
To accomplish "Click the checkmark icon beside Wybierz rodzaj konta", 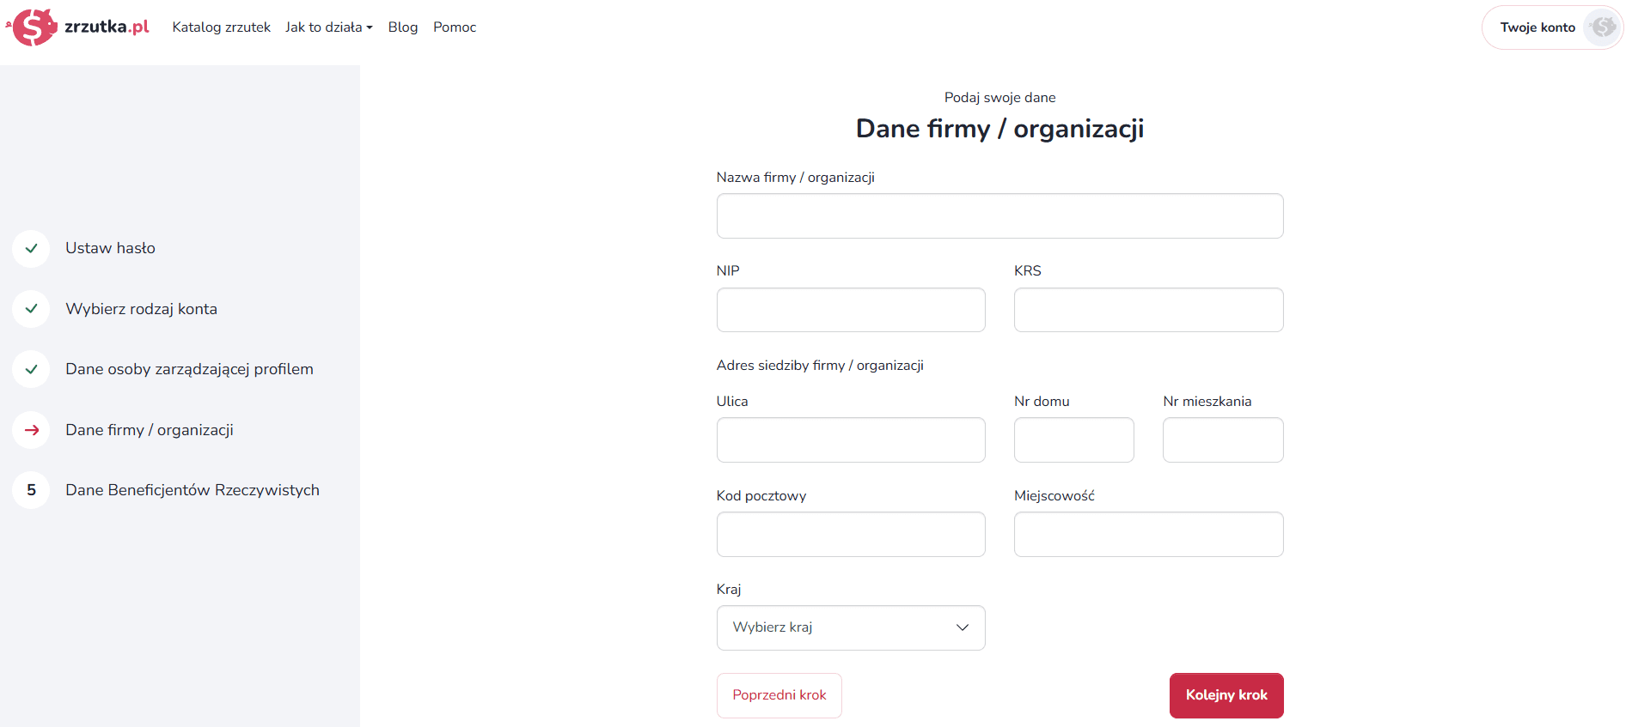I will [31, 309].
